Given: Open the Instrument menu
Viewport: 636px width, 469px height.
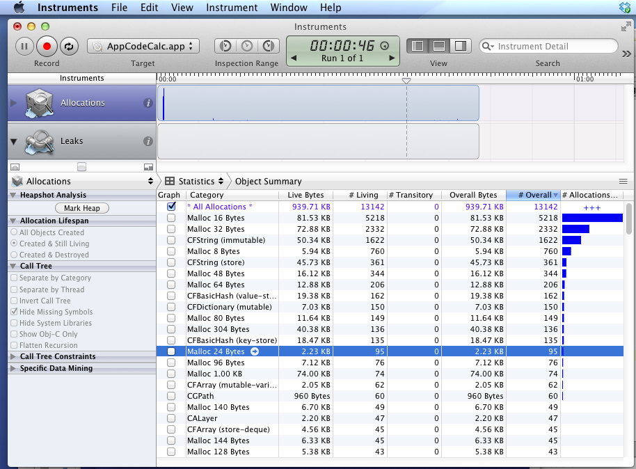Looking at the screenshot, I should click(232, 7).
